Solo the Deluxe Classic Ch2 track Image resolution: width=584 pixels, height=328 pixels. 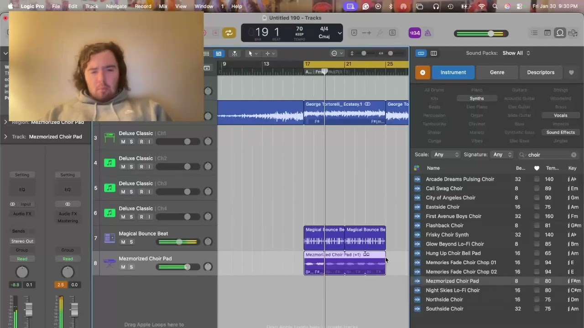[x=131, y=167]
